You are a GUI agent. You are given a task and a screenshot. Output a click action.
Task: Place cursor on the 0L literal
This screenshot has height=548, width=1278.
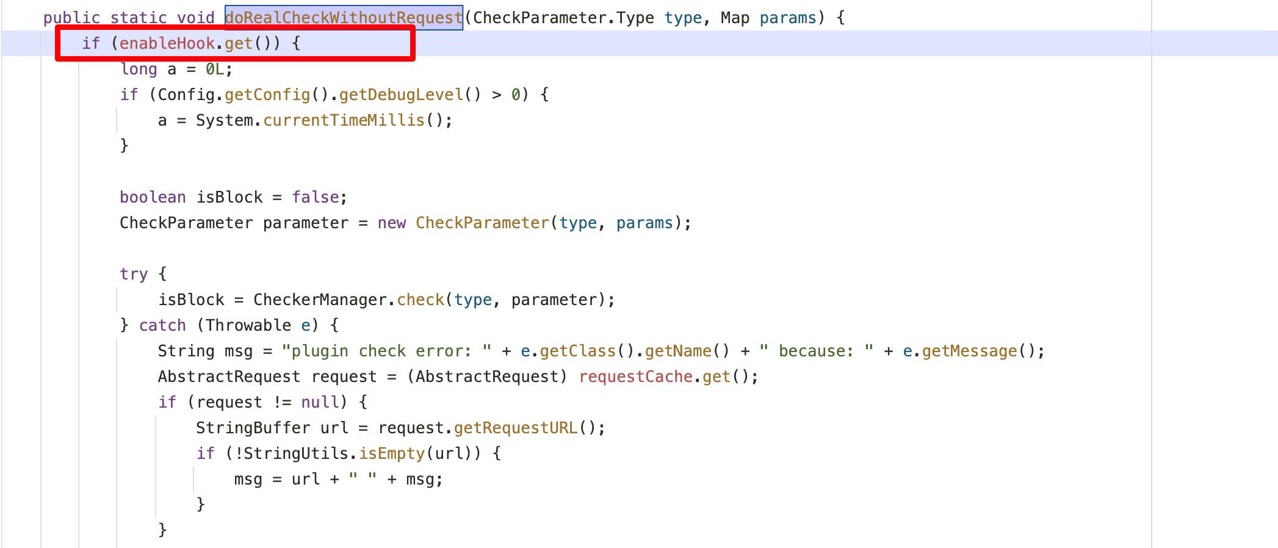[x=215, y=69]
